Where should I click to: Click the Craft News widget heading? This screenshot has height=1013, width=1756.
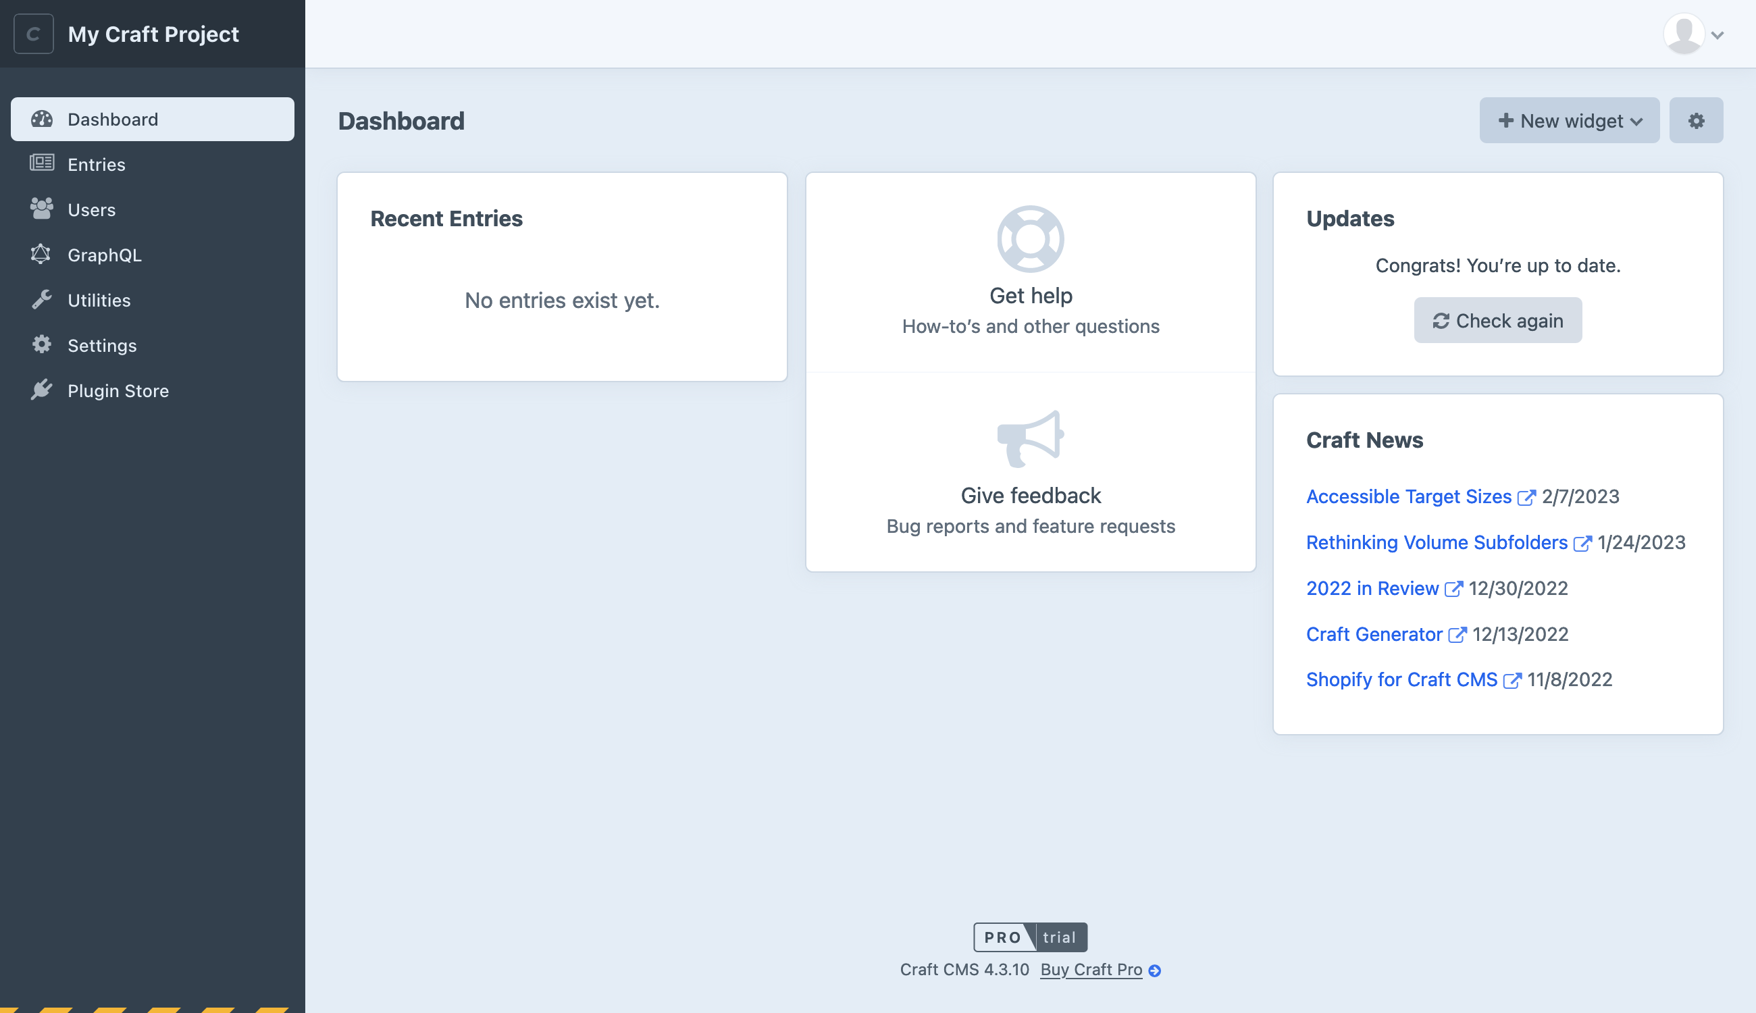(x=1364, y=440)
